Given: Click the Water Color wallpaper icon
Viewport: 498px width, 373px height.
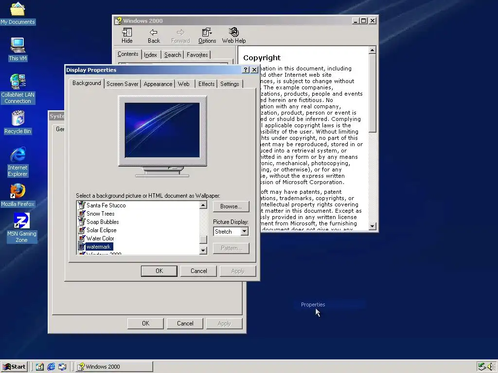Looking at the screenshot, I should pyautogui.click(x=82, y=238).
